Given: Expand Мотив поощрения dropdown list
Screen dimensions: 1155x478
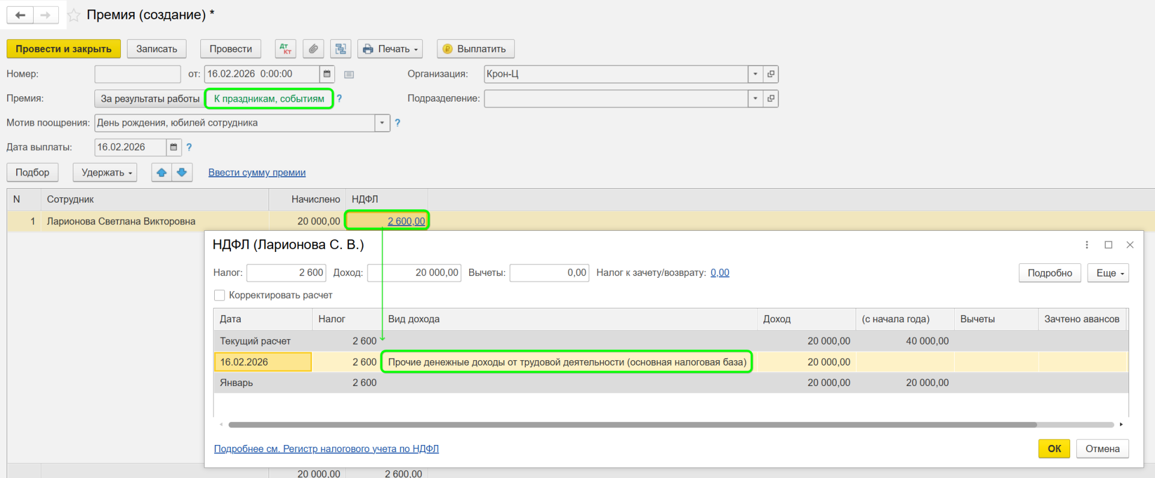Looking at the screenshot, I should pos(382,123).
